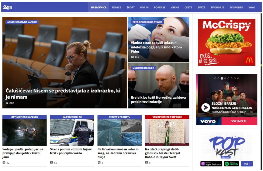The width and height of the screenshot is (263, 171).
Task: Open the ŠPORT menu item
Action: pyautogui.click(x=130, y=7)
